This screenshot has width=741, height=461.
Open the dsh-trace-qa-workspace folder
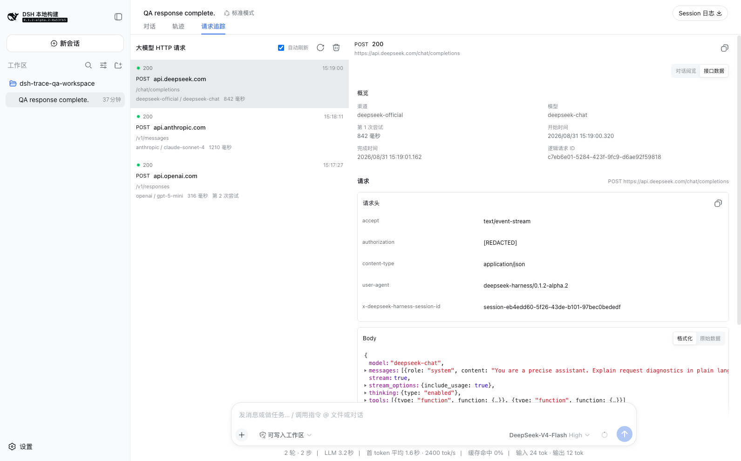65,83
